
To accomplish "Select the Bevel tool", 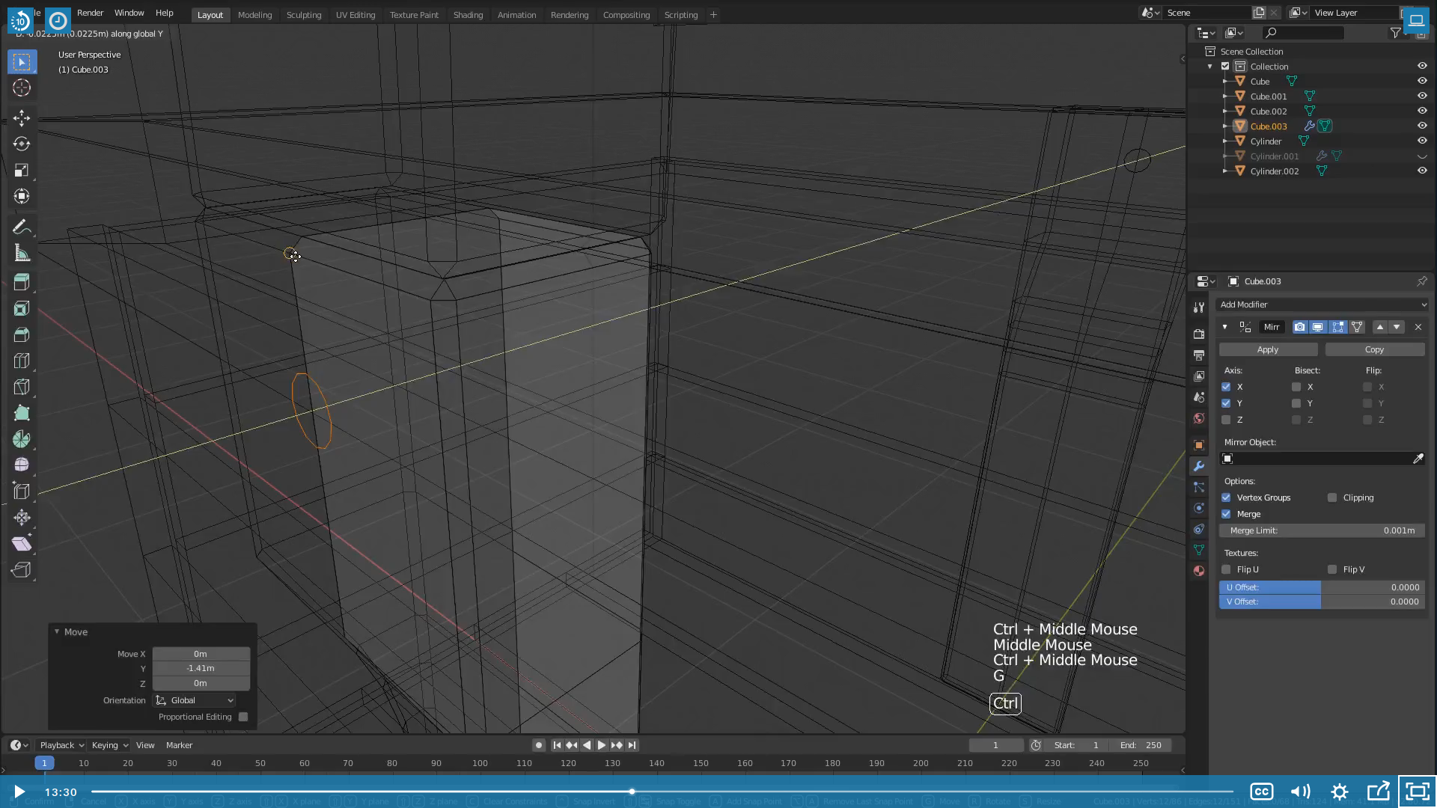I will click(22, 334).
